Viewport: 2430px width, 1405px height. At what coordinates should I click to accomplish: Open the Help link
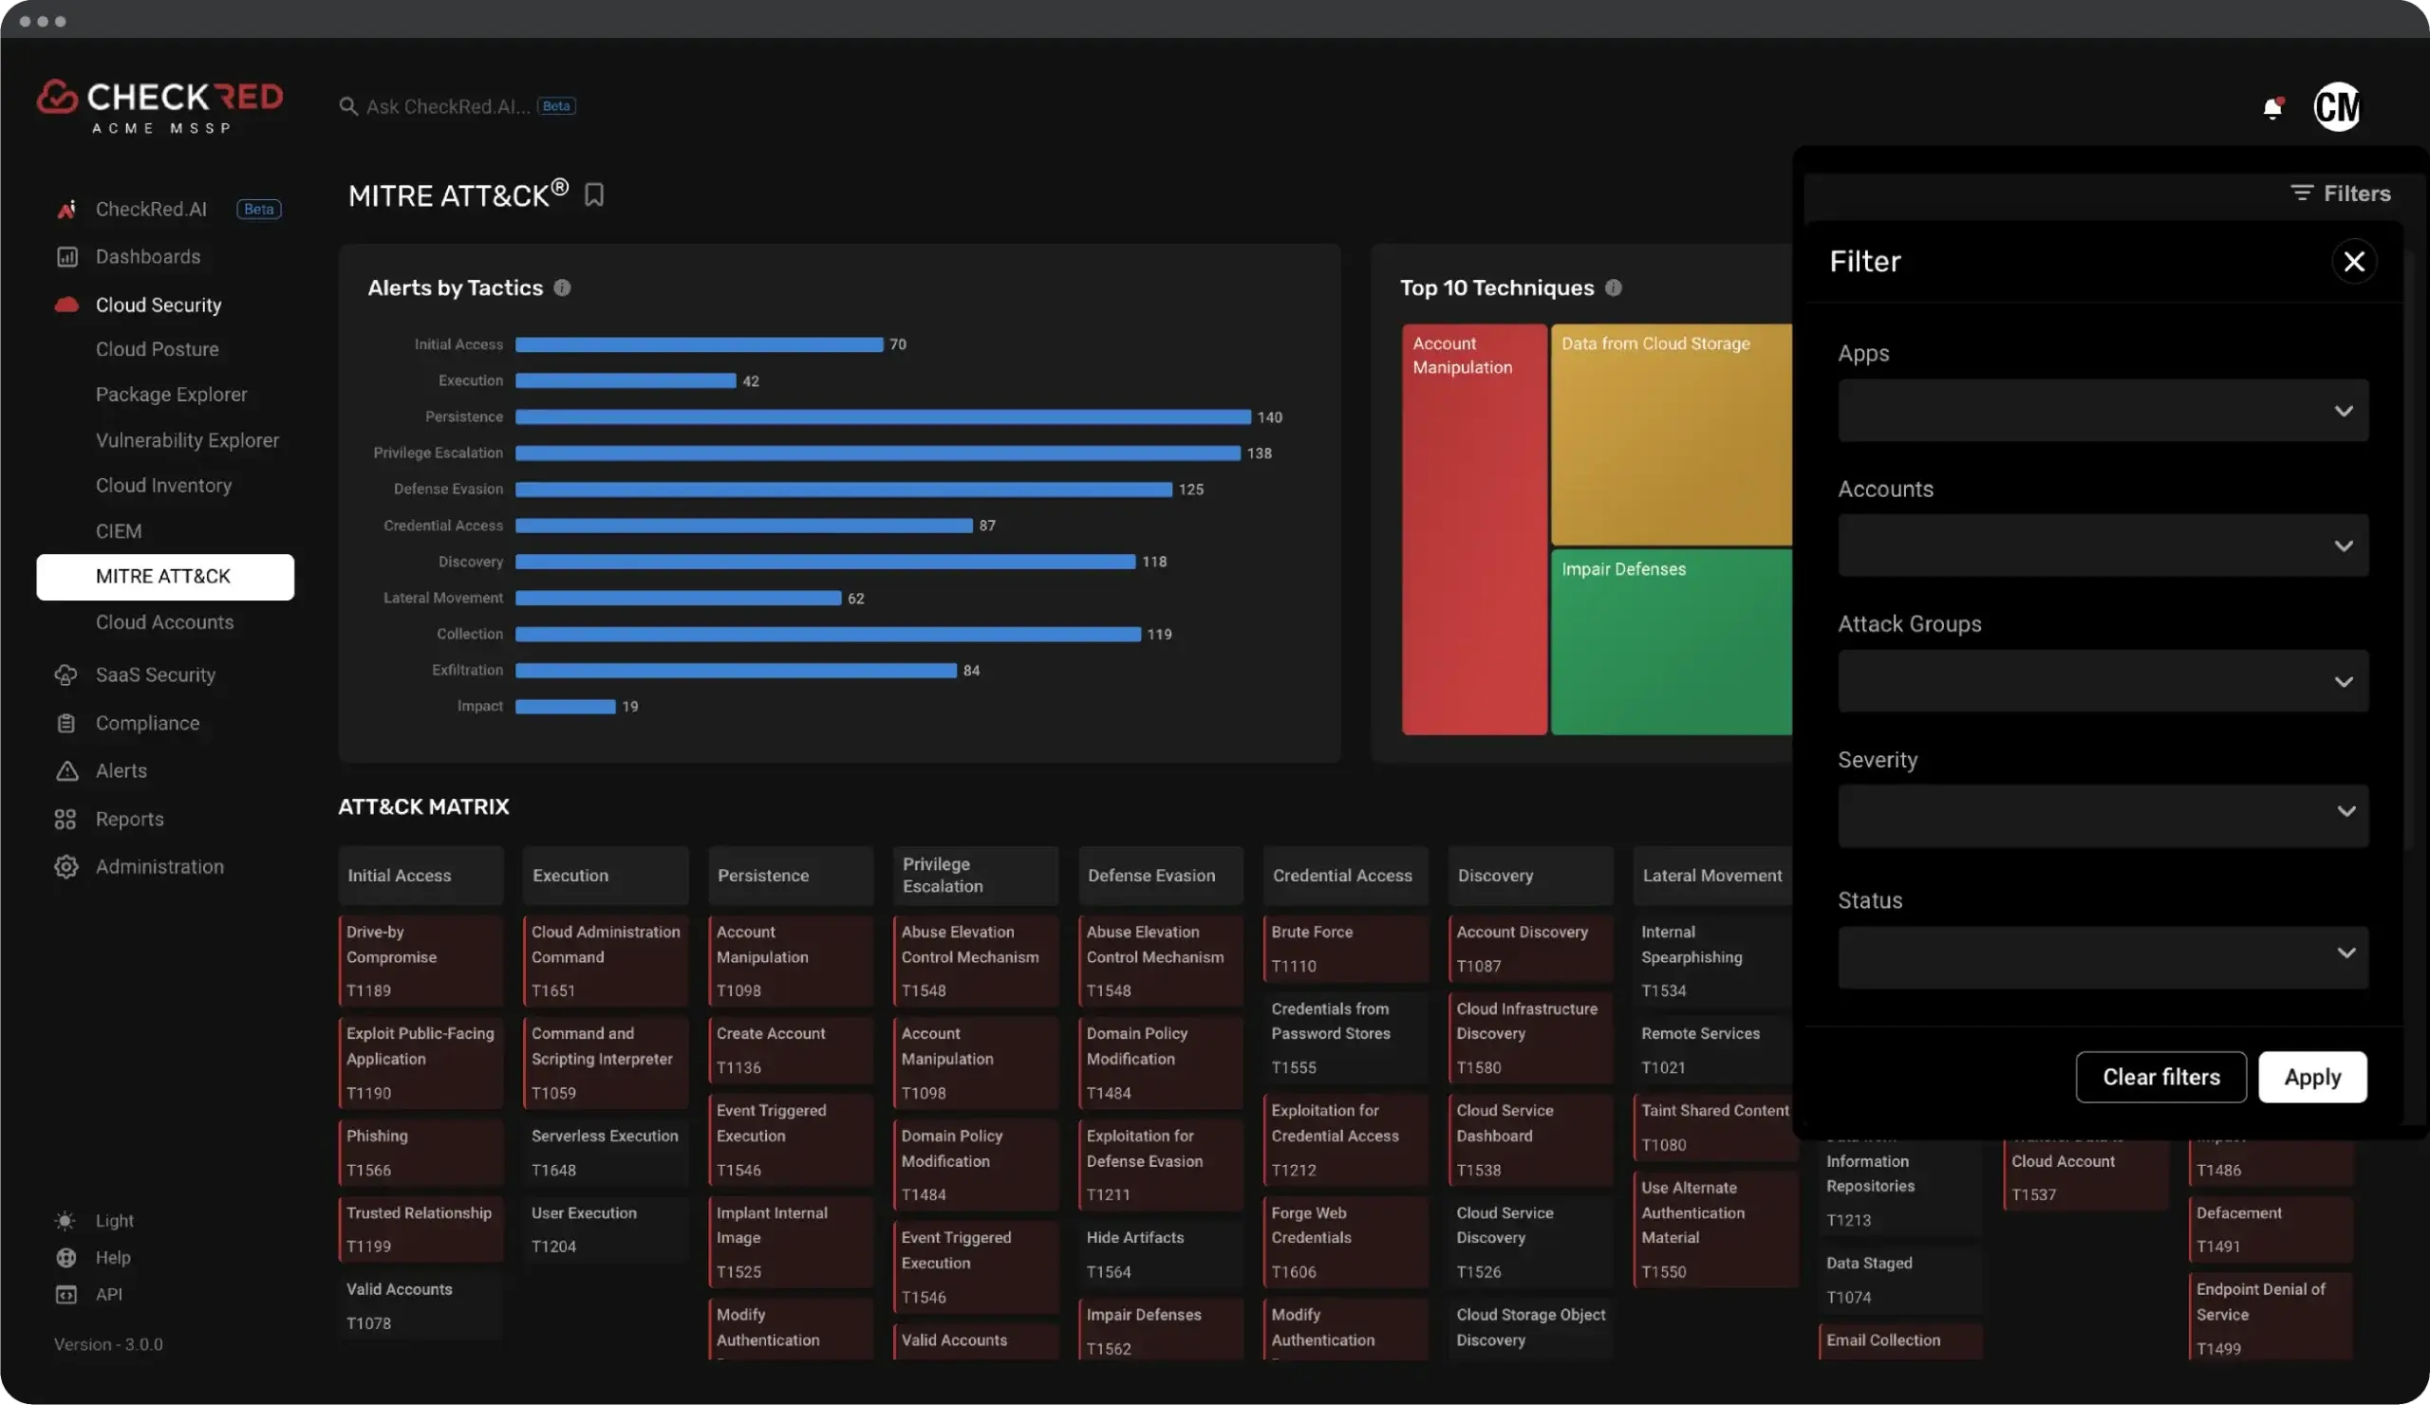point(113,1258)
